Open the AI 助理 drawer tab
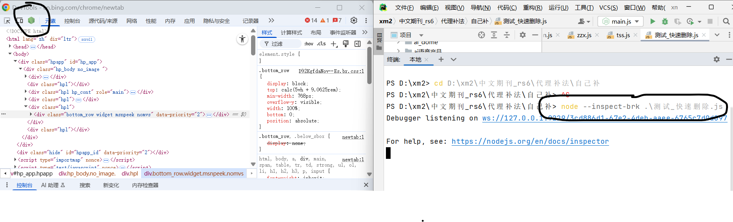 [x=53, y=185]
